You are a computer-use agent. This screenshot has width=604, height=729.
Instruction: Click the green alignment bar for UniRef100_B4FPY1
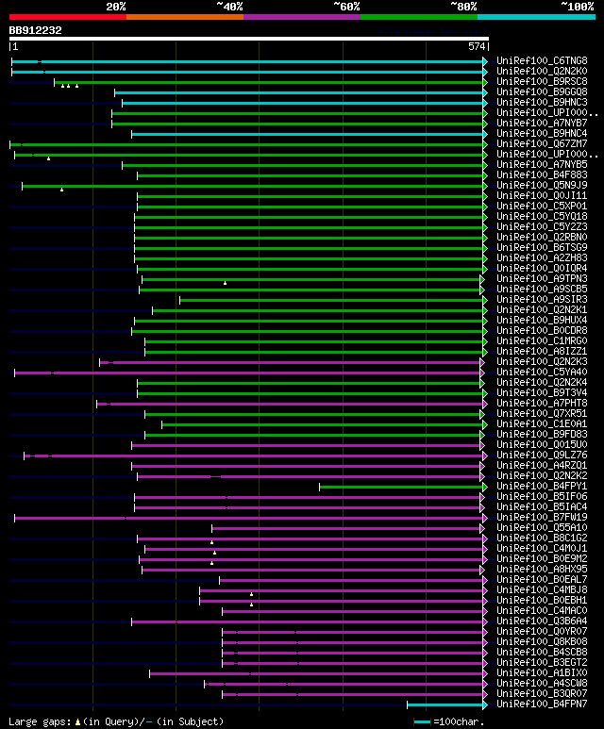(x=401, y=487)
